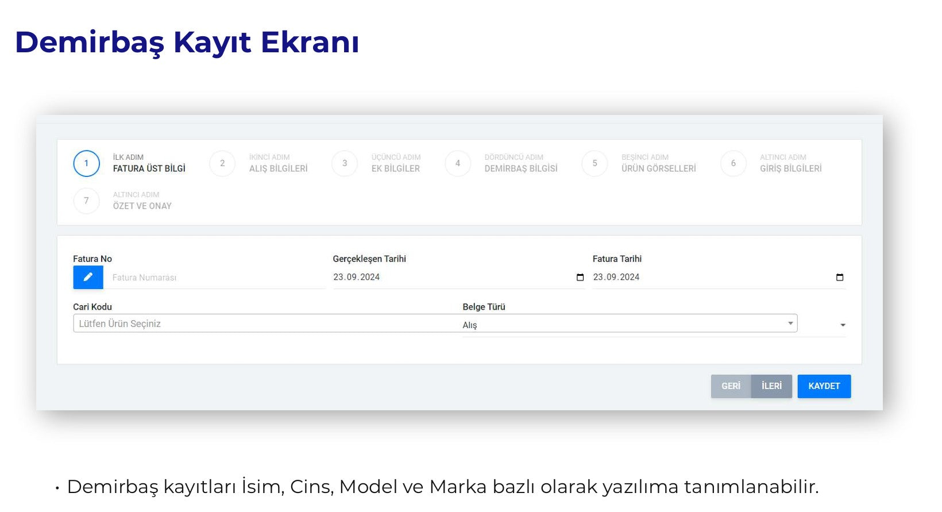Go to ÜRÜN GÖRSELLERİ step label
The image size is (942, 512).
click(x=659, y=168)
